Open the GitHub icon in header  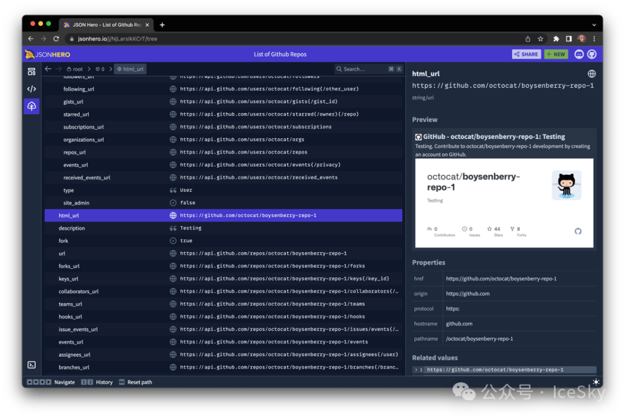(x=592, y=54)
